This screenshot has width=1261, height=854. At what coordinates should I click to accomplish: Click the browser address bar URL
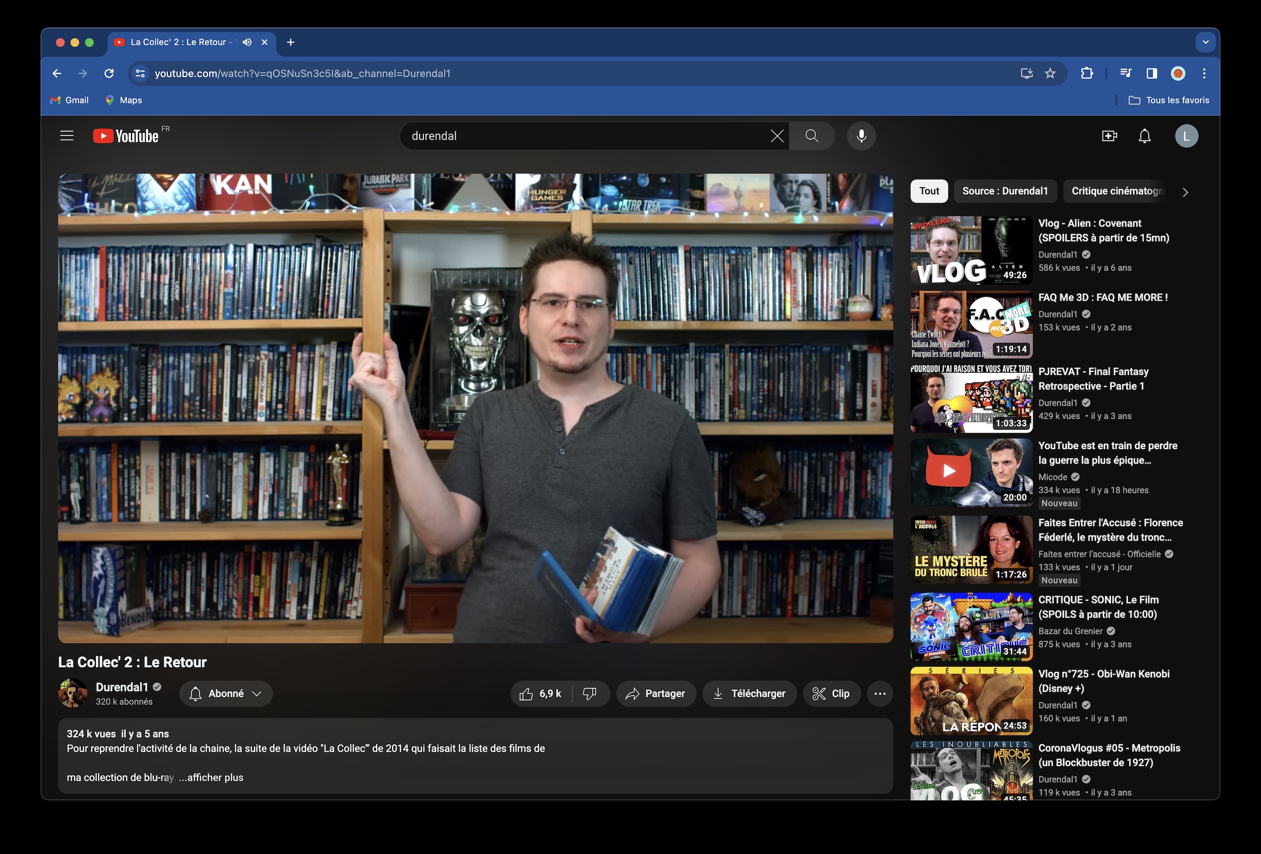(302, 73)
